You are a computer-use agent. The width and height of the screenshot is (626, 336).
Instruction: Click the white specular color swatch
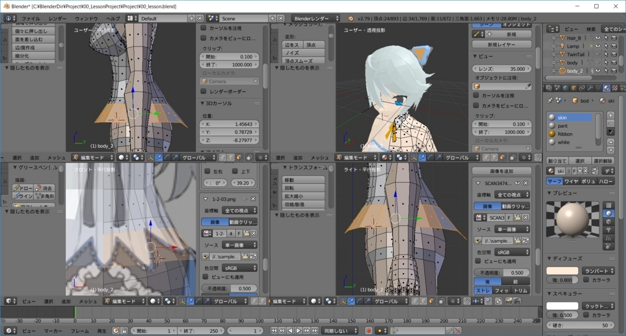coord(562,306)
